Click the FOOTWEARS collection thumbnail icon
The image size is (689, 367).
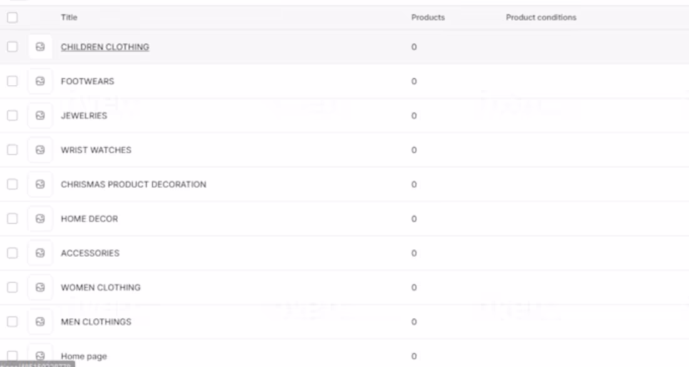point(39,81)
